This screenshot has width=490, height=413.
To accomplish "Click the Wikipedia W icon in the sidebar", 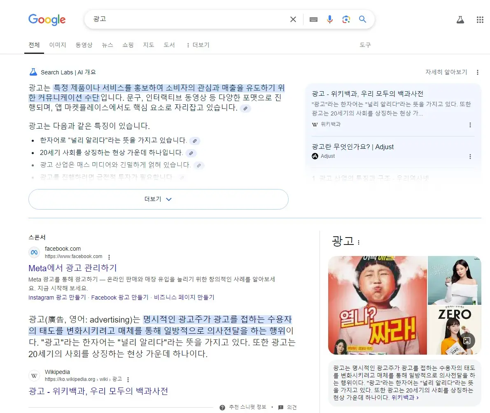I will click(314, 125).
